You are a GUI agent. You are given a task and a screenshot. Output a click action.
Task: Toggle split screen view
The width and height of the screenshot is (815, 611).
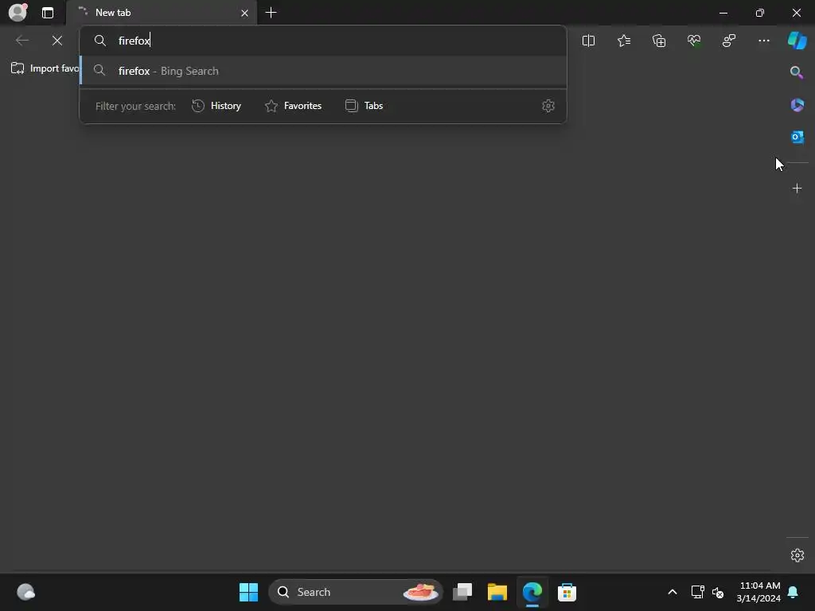588,41
